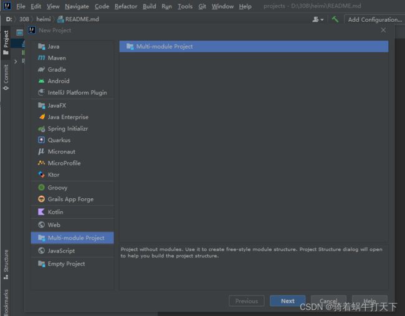Choose the Empty Project icon
The image size is (405, 316).
[x=41, y=264]
